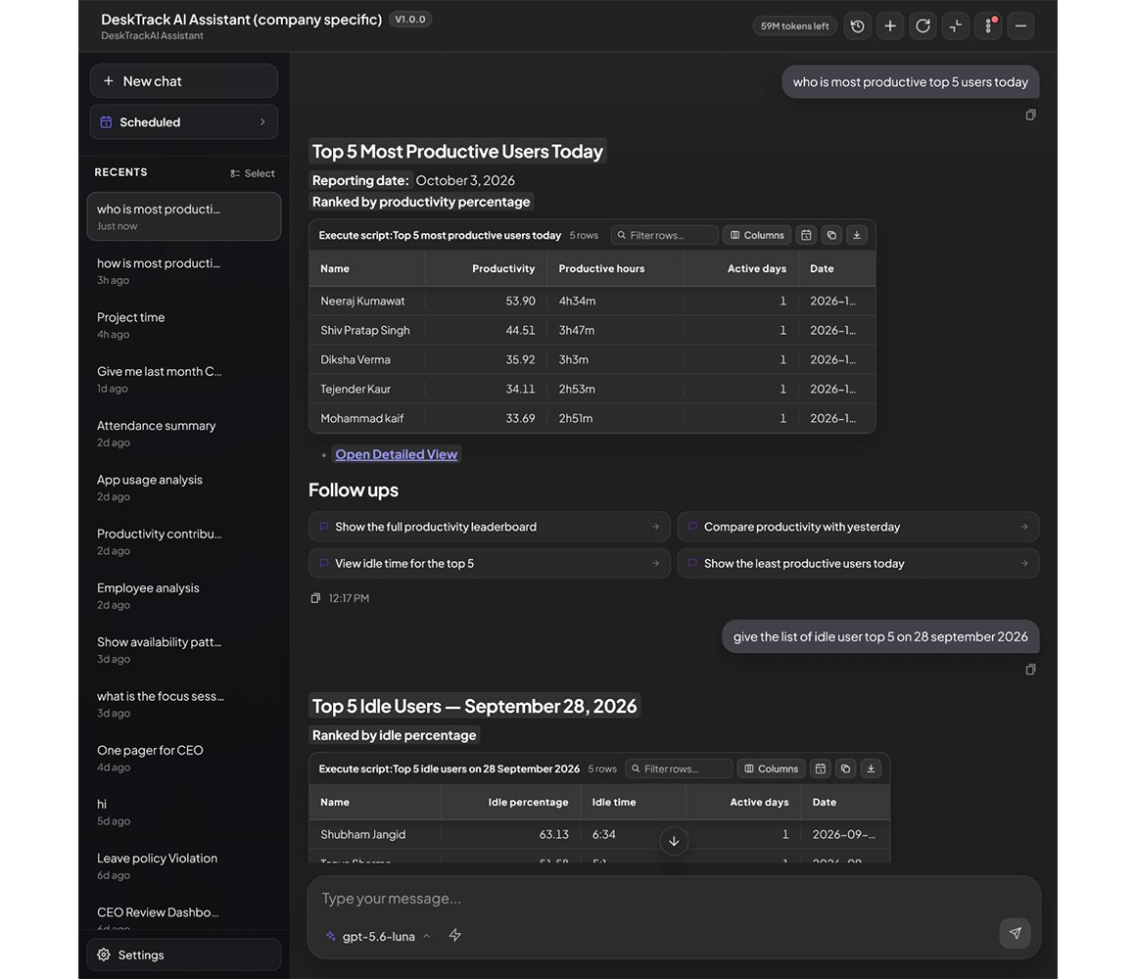Send message with paper plane button
The width and height of the screenshot is (1136, 979).
[x=1015, y=933]
